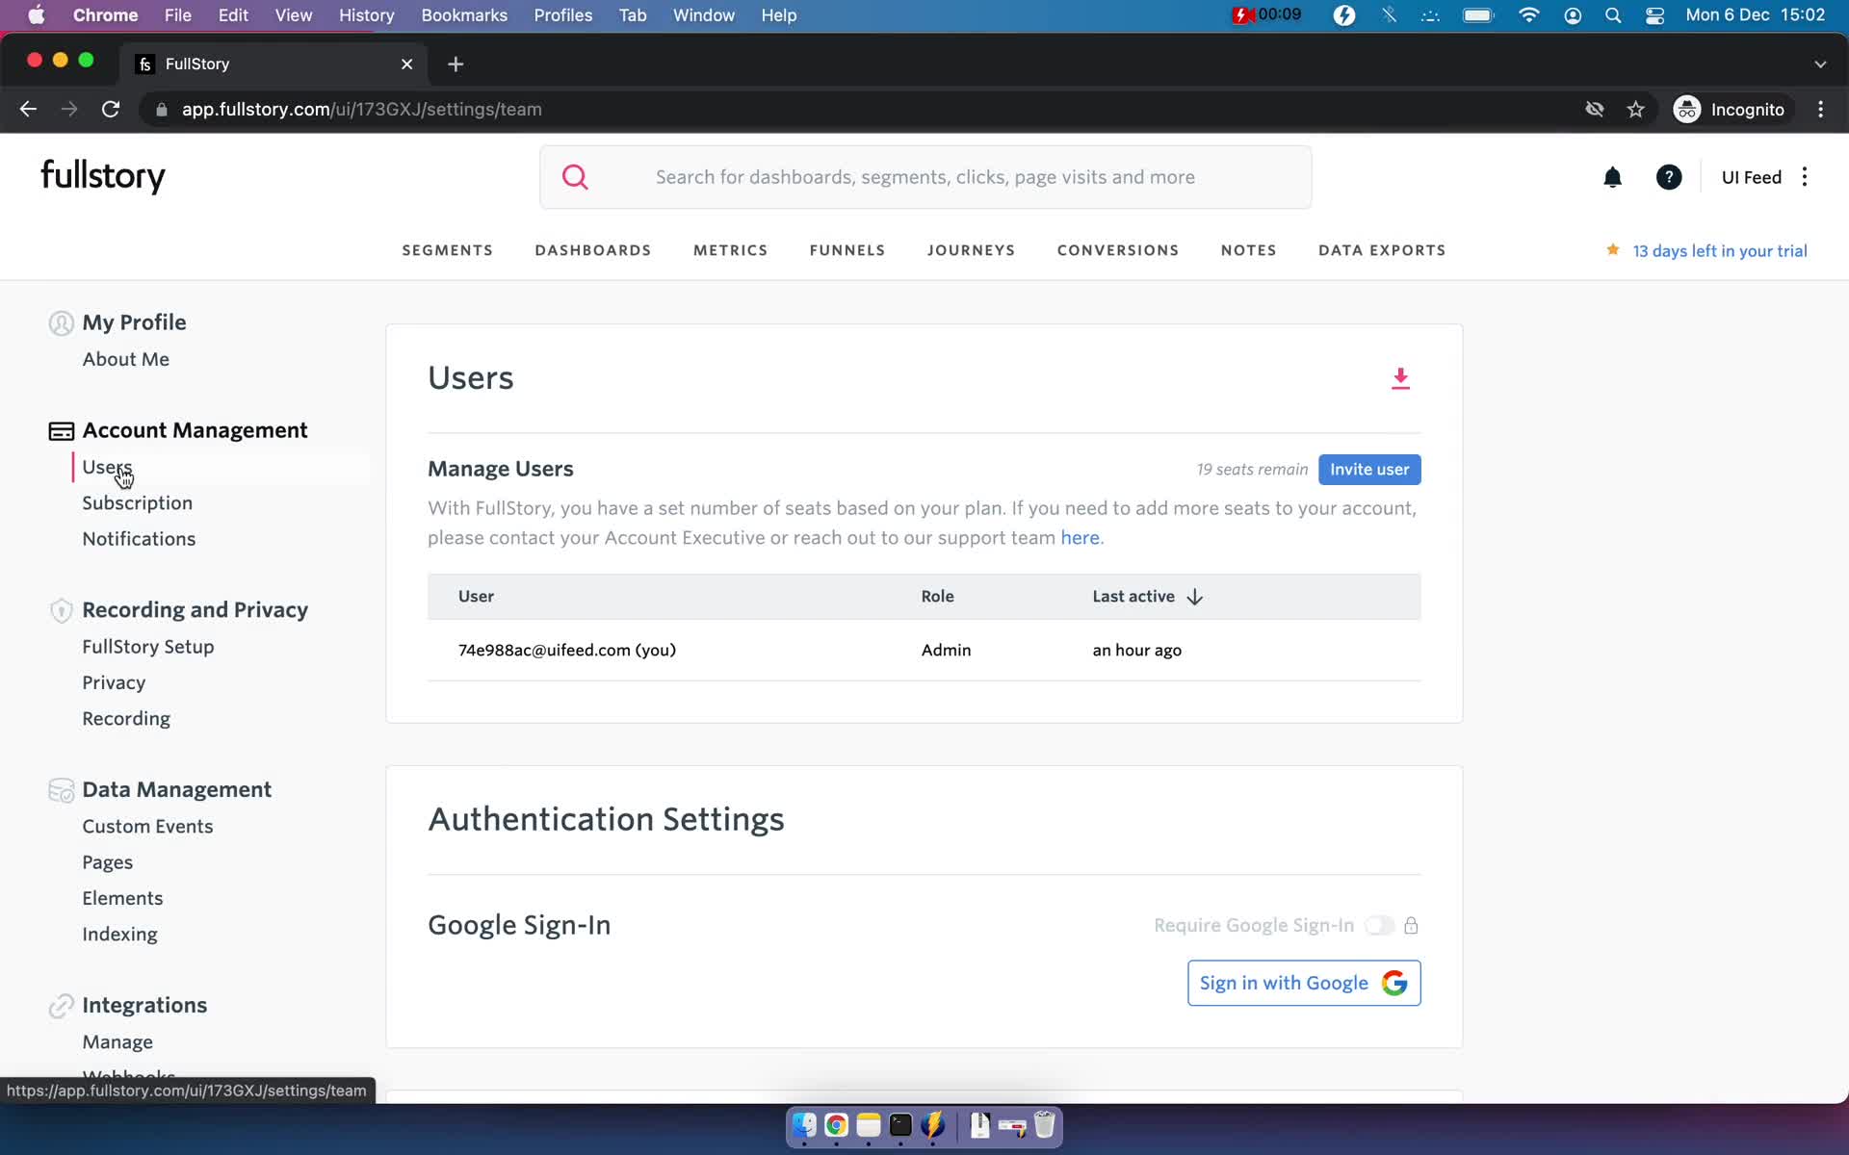Open Recording settings in sidebar
1849x1155 pixels.
[126, 719]
